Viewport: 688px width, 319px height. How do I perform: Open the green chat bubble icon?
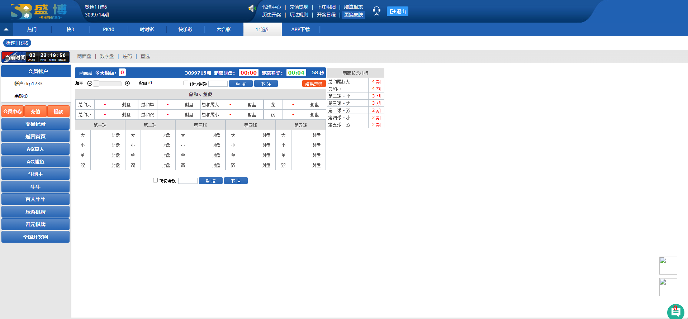click(x=675, y=311)
